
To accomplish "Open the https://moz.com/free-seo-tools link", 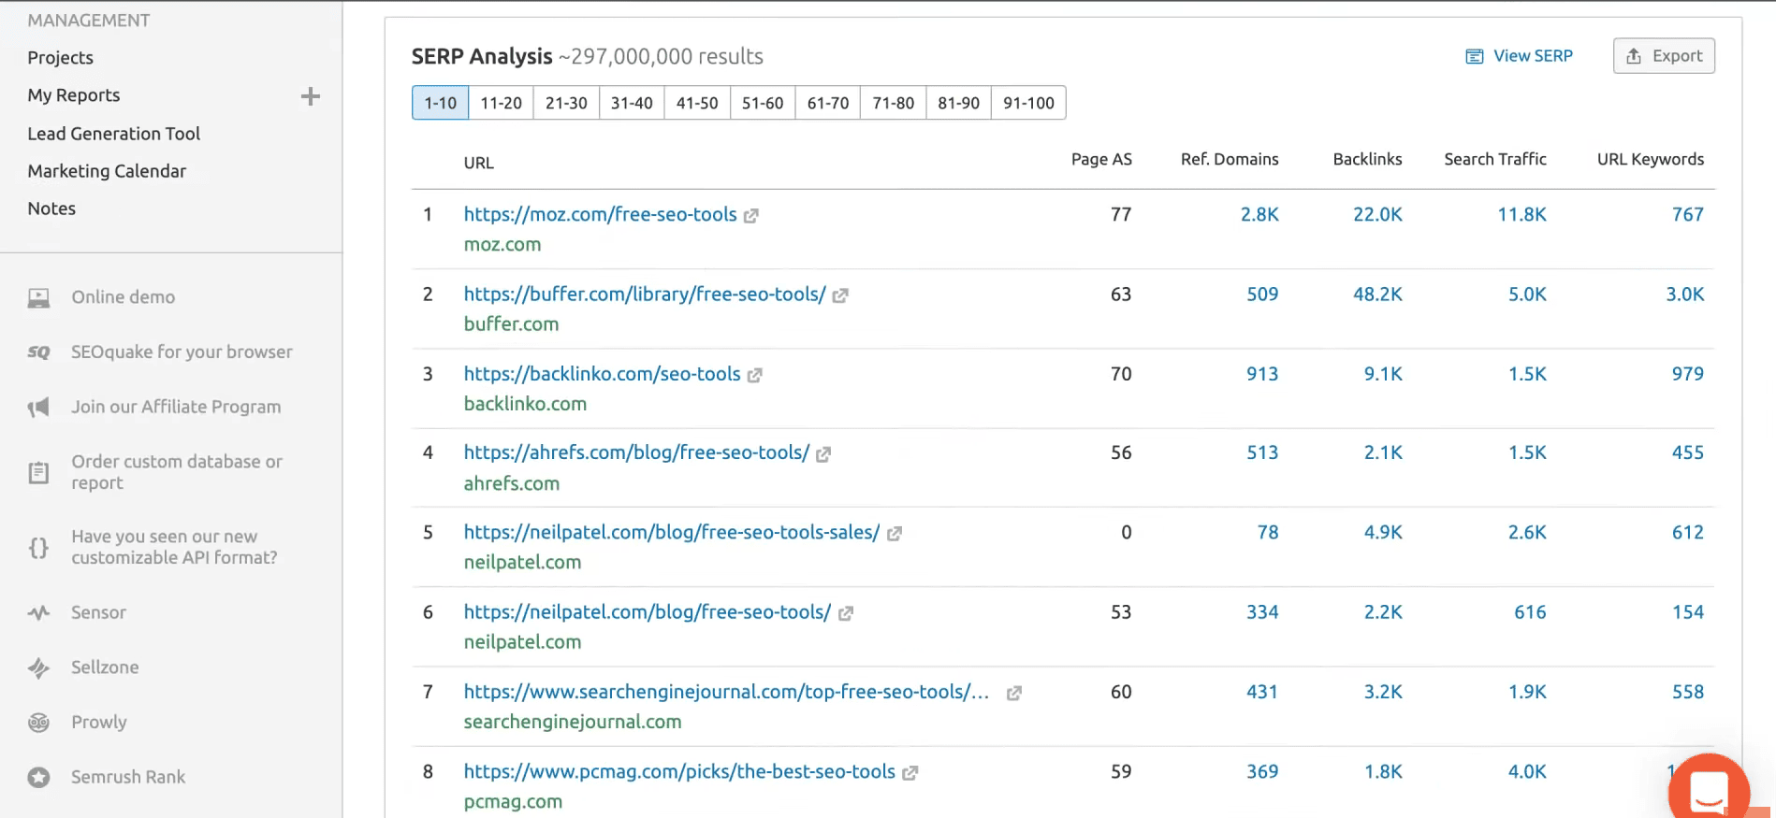I will (601, 214).
